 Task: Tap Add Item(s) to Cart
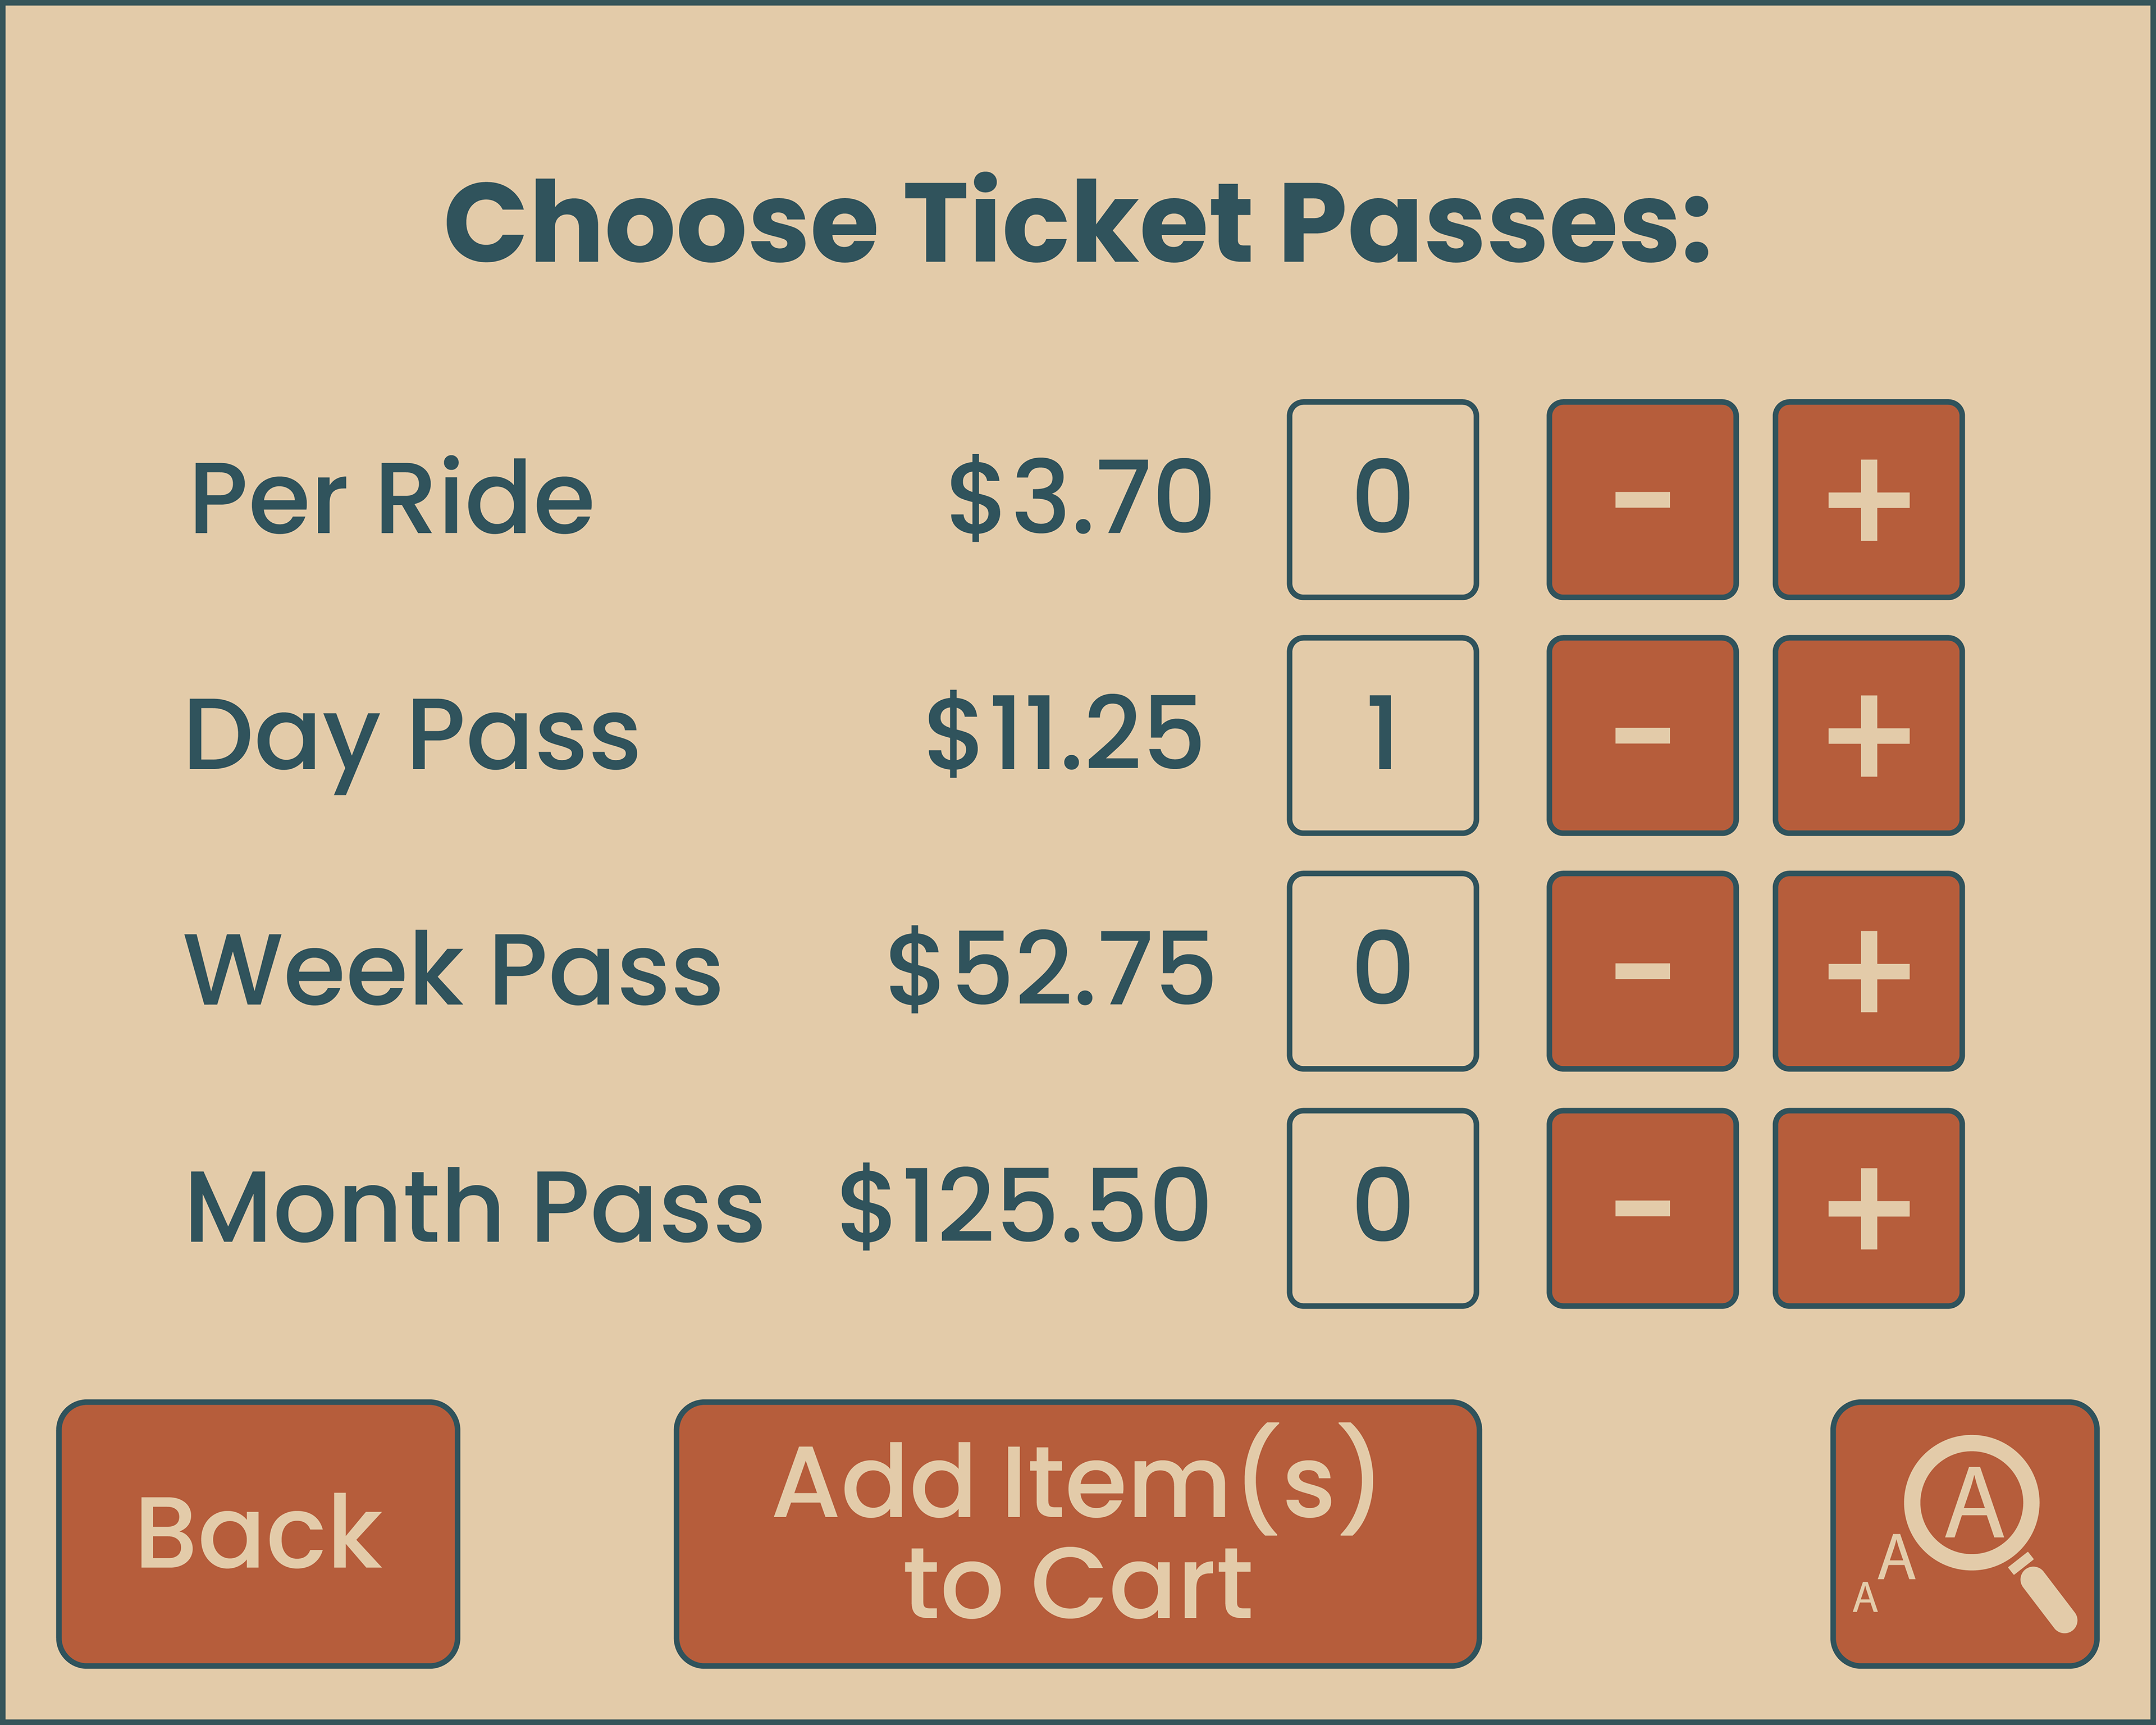point(1077,1534)
